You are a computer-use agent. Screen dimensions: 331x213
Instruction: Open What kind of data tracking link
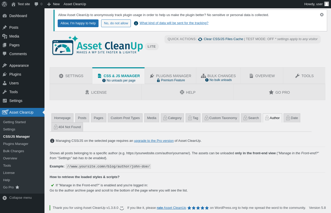(174, 23)
